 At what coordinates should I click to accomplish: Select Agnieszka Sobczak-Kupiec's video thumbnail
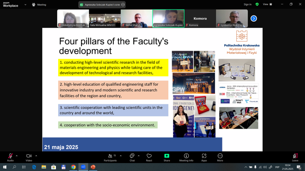168,18
